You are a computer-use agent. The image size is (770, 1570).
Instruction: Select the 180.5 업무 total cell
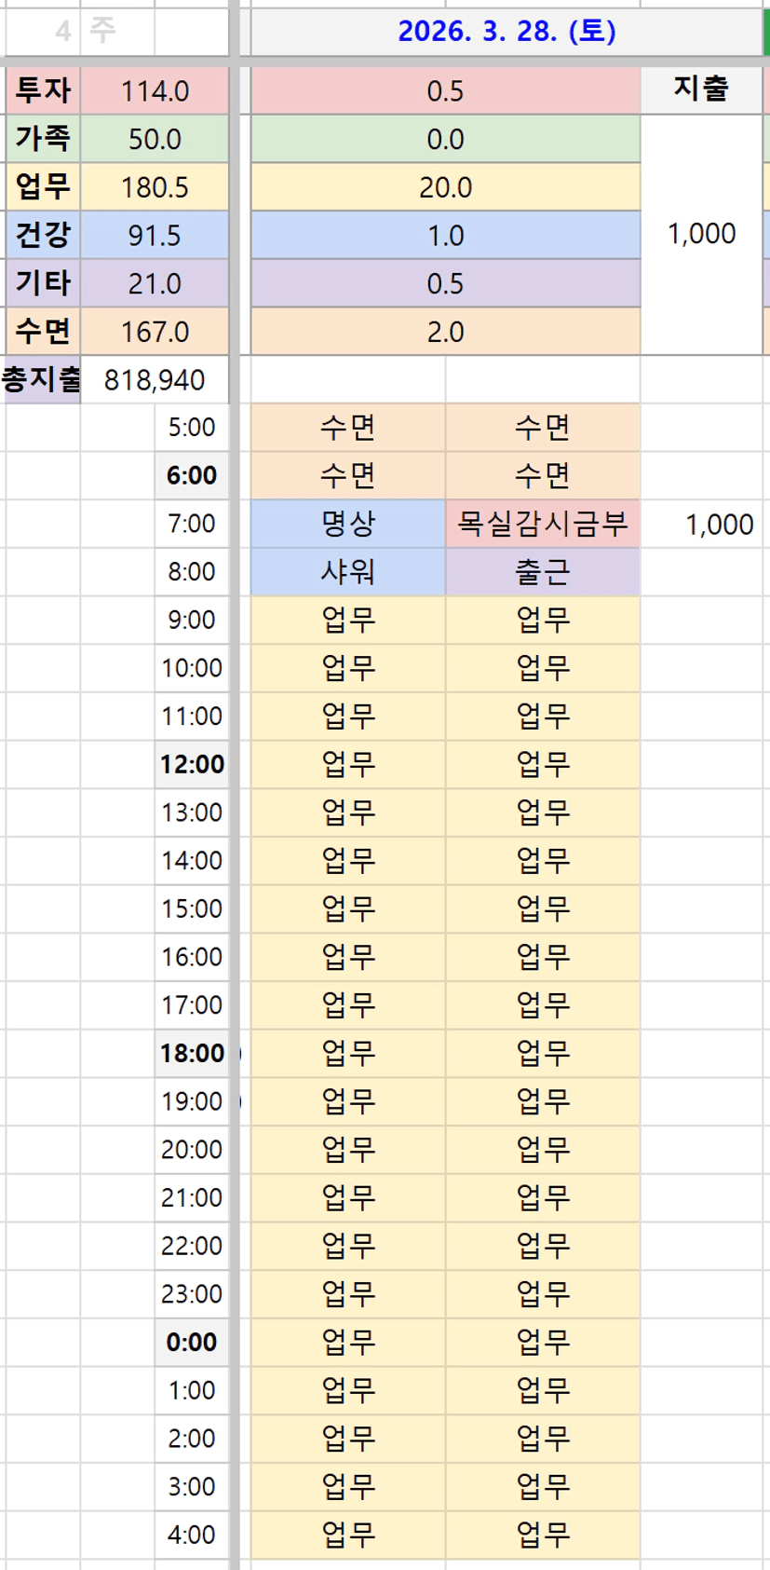coord(155,187)
